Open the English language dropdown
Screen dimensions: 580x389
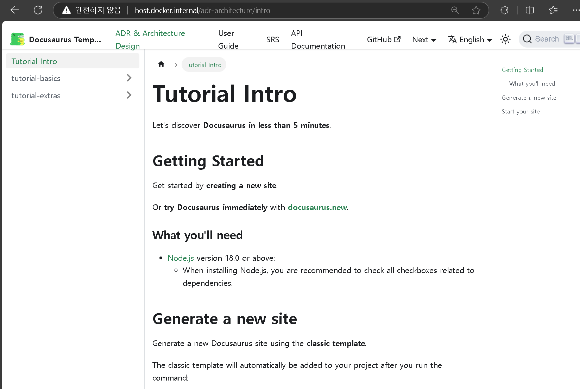[x=470, y=39]
